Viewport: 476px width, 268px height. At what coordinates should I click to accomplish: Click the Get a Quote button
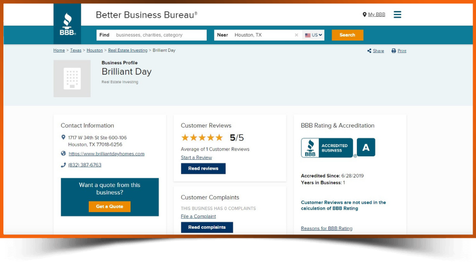pos(110,206)
